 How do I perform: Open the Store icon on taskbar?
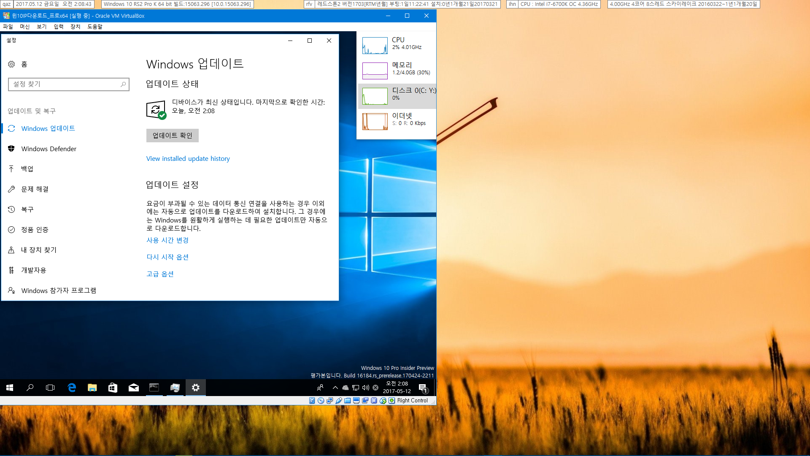coord(113,388)
